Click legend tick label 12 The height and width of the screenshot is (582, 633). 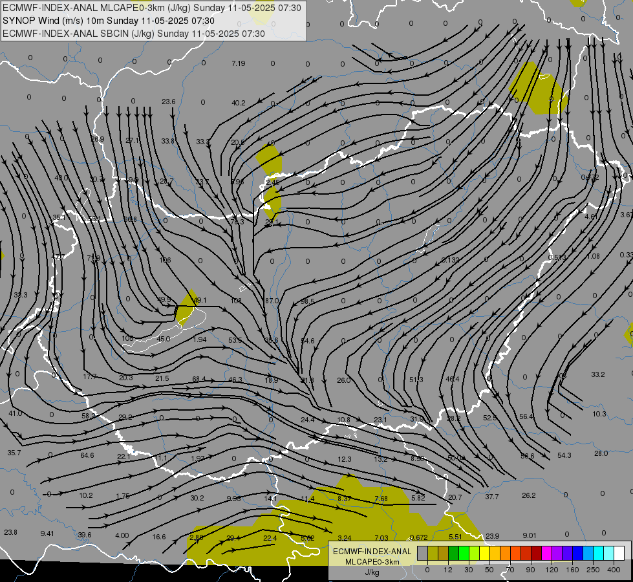point(448,570)
